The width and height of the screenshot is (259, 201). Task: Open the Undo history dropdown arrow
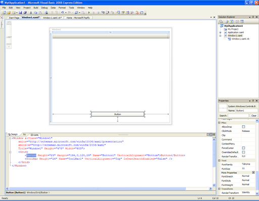point(66,13)
